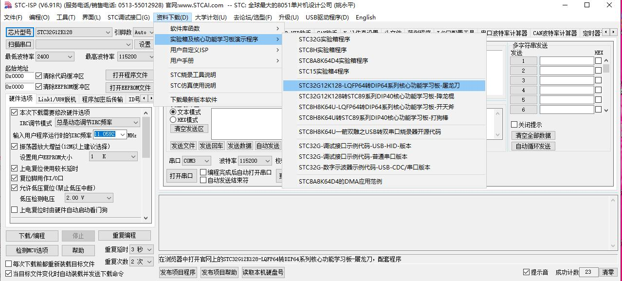Toggle 清除EEPROM缓冲区 checkbox

point(38,87)
